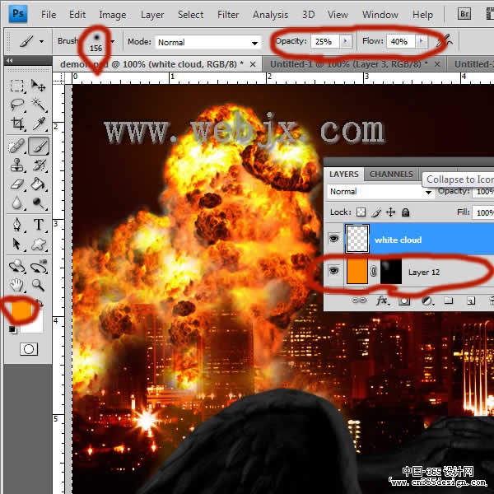Open the Flow slider arrow
The width and height of the screenshot is (494, 494).
[x=422, y=41]
